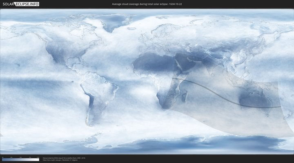Viewport: 294px width, 163px height.
Task: Click on southern Africa's tip
Action: coord(164,106)
